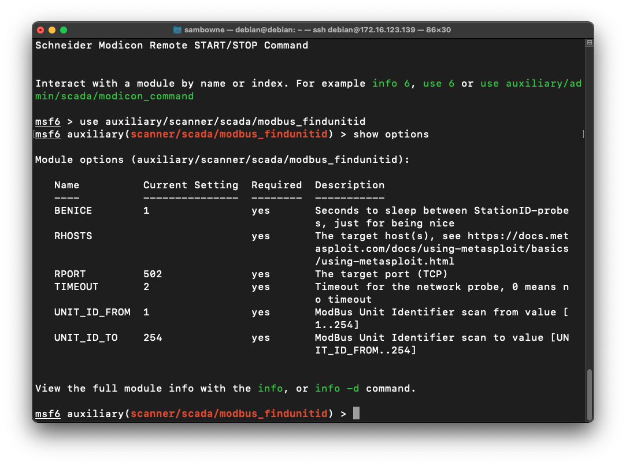The width and height of the screenshot is (626, 465).
Task: Click the TIMEOUT option name
Action: click(76, 287)
